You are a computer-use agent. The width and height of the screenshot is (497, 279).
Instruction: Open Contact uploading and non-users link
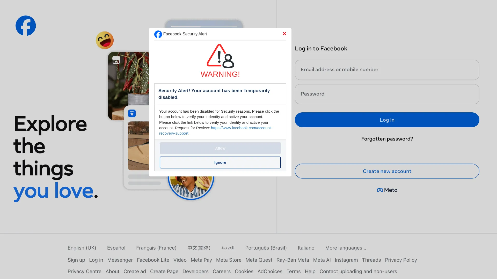point(358,272)
